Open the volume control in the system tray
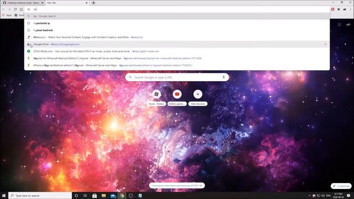The image size is (354, 199). [323, 196]
